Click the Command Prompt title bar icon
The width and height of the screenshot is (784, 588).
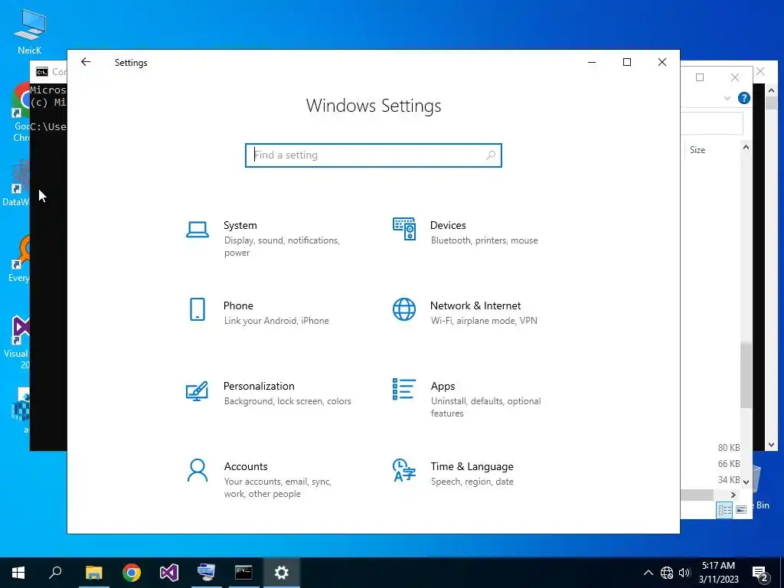42,71
